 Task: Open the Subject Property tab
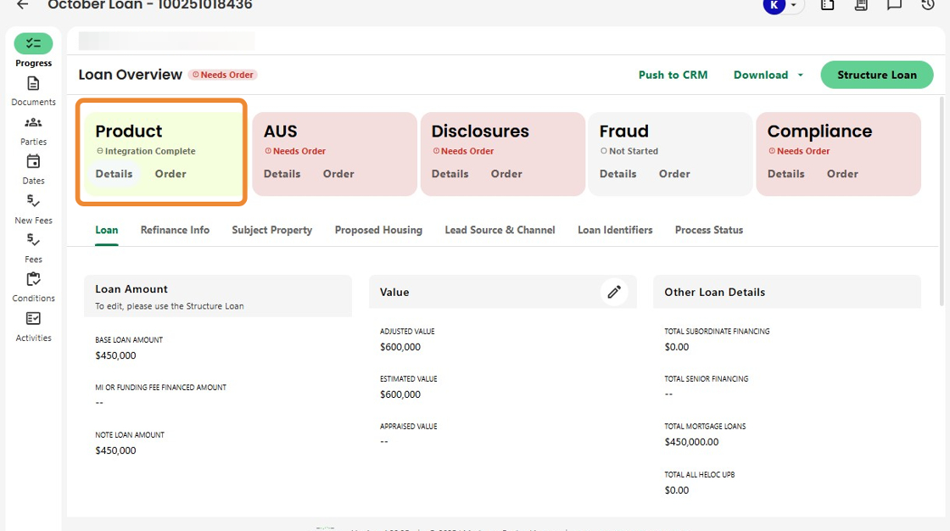click(x=271, y=230)
